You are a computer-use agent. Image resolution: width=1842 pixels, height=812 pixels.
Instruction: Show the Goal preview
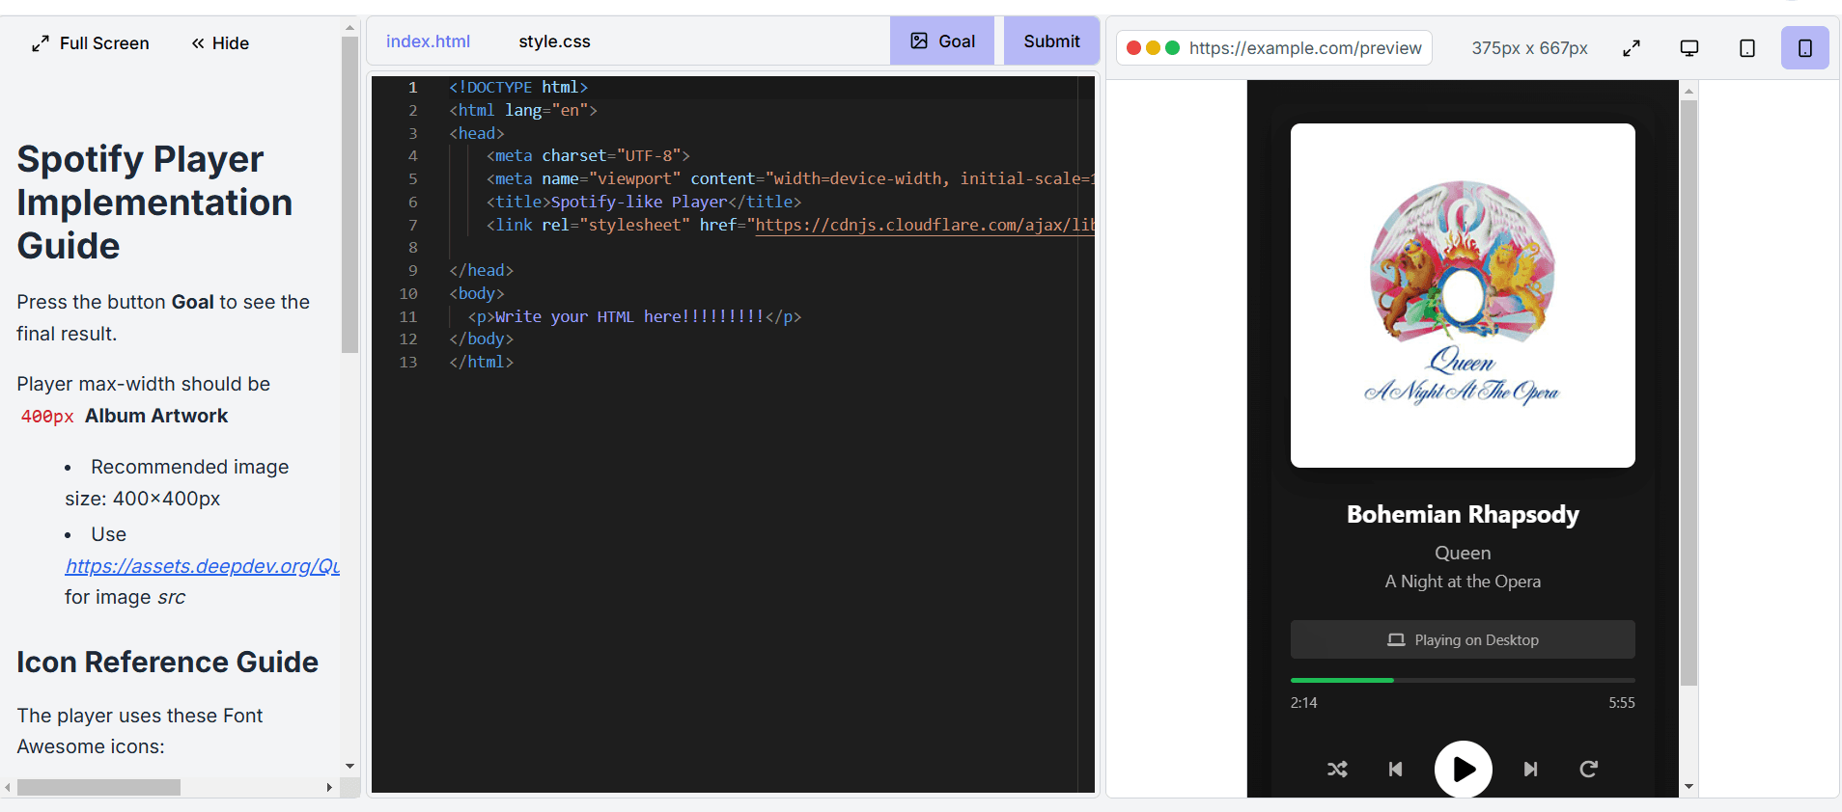[942, 41]
